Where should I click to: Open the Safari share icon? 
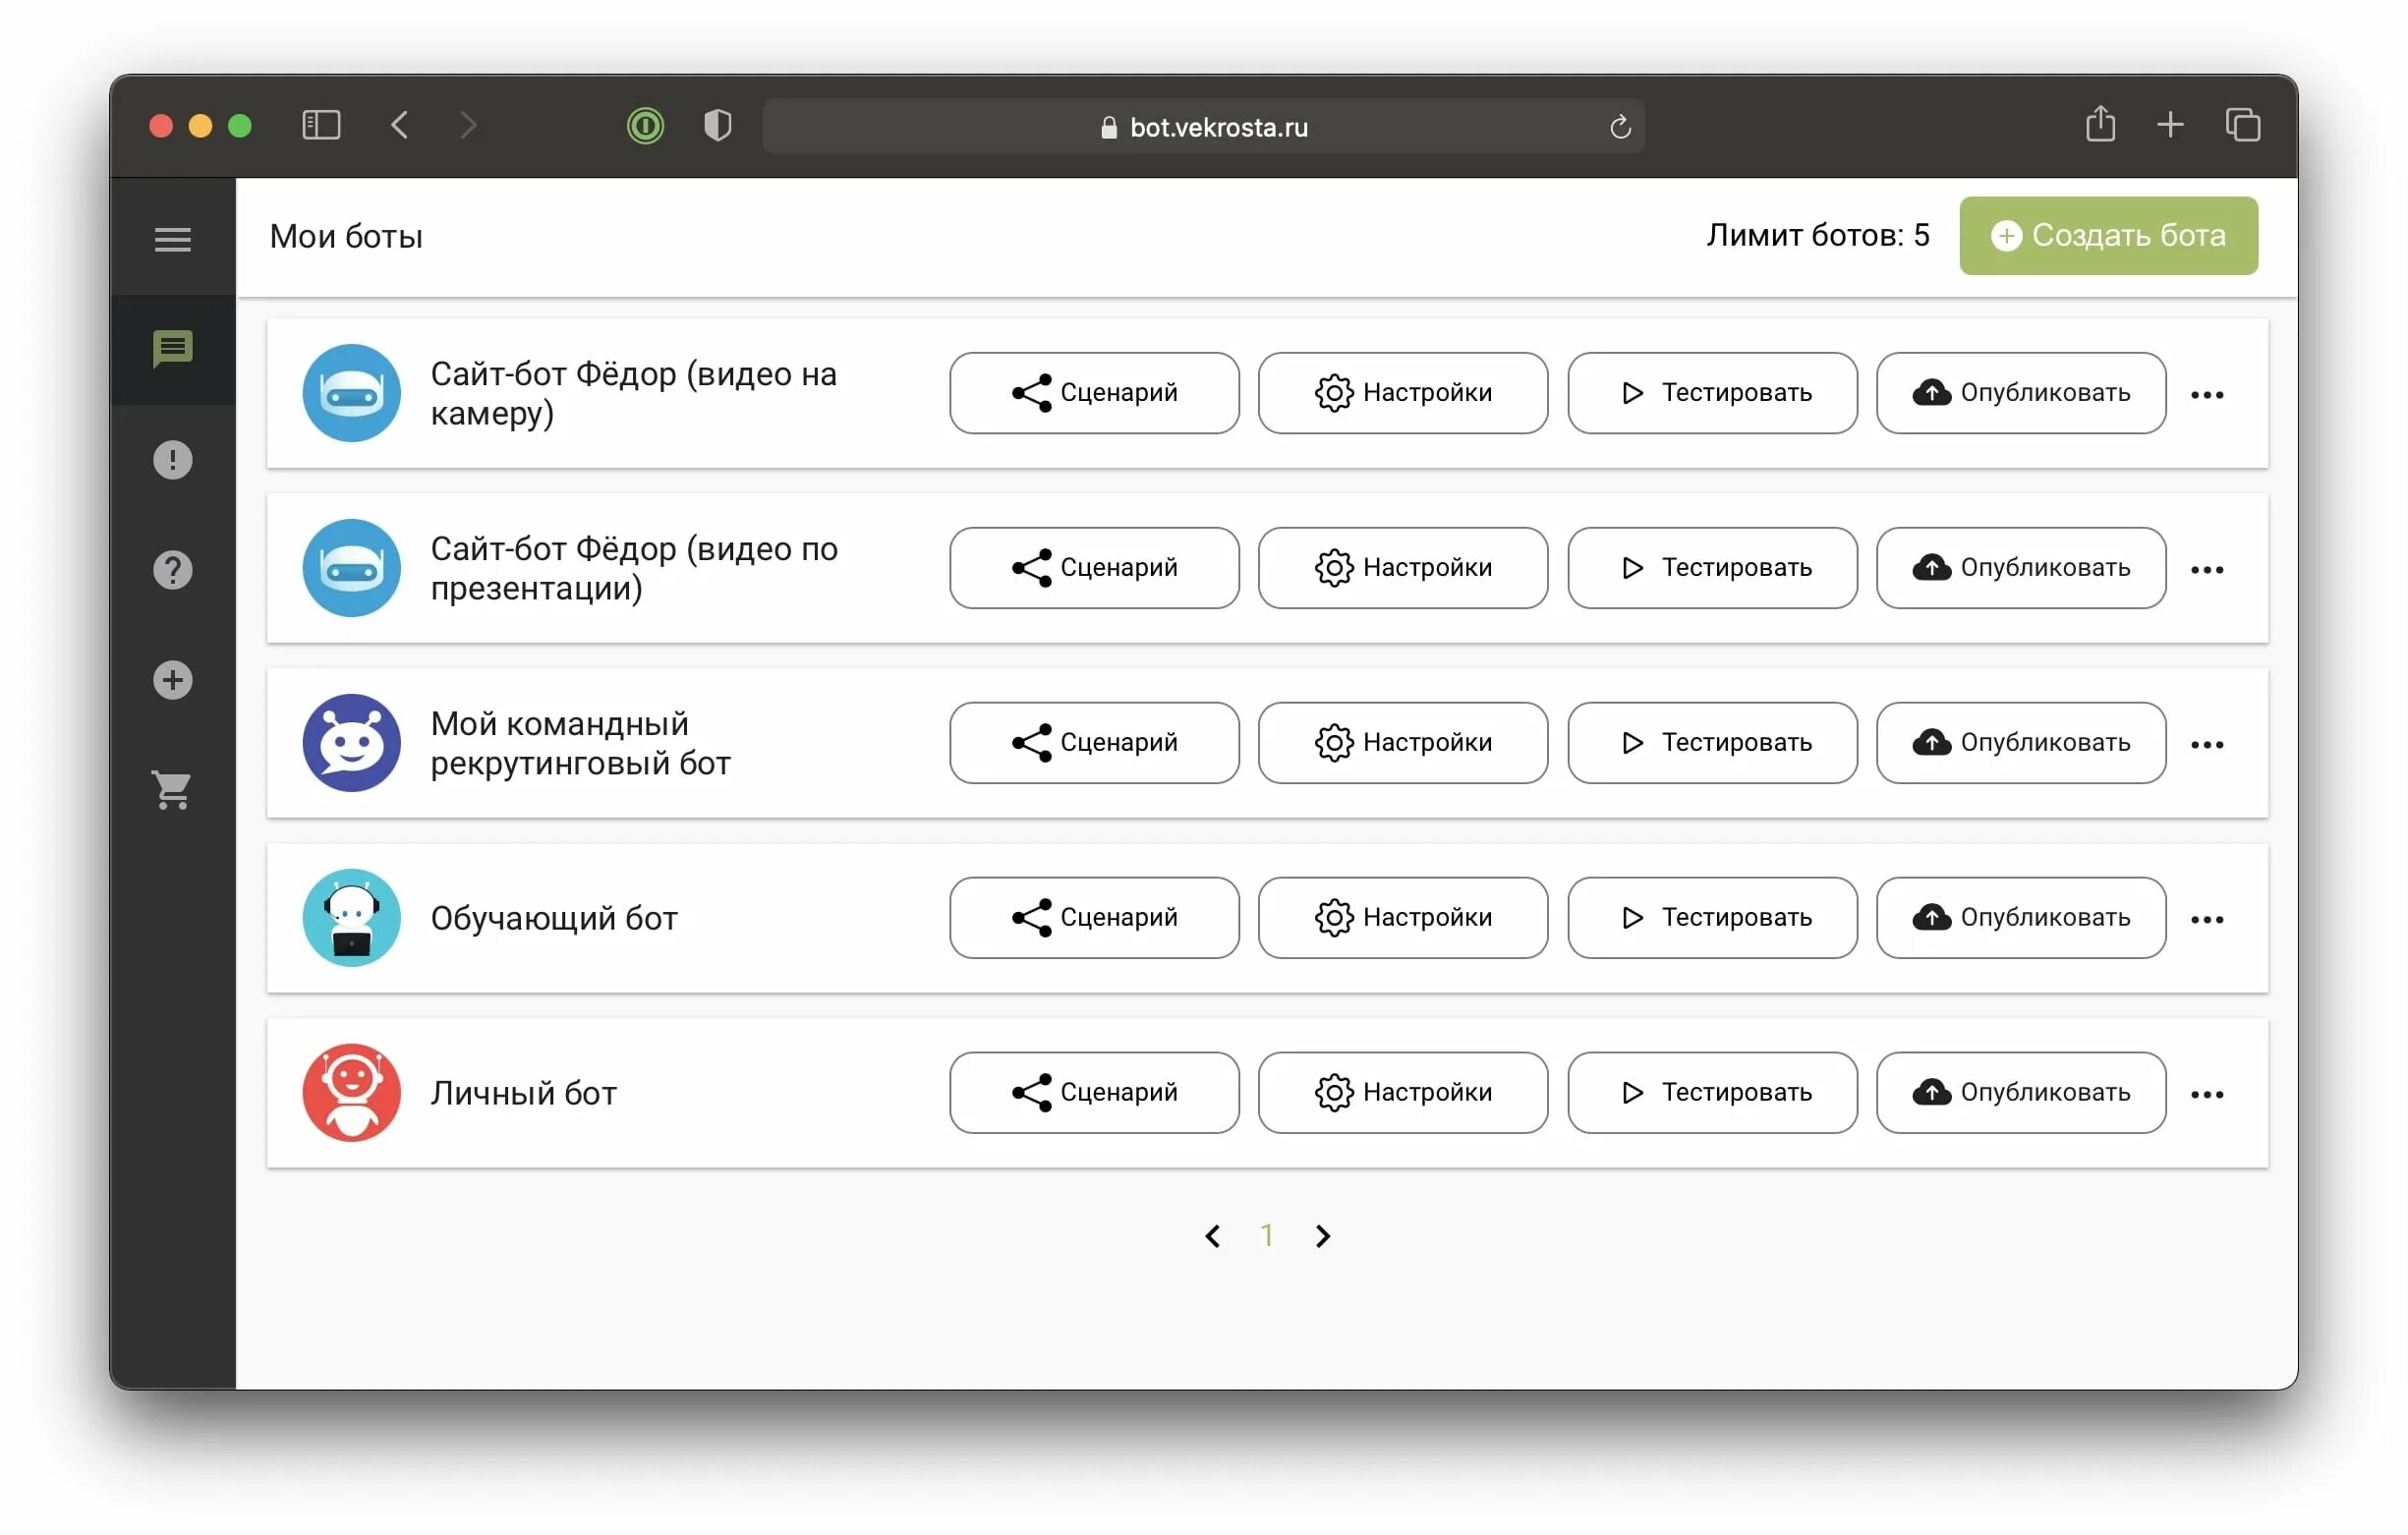(x=2101, y=124)
